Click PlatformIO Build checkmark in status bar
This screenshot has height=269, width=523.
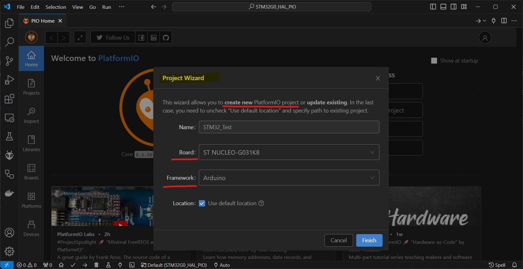(x=73, y=265)
